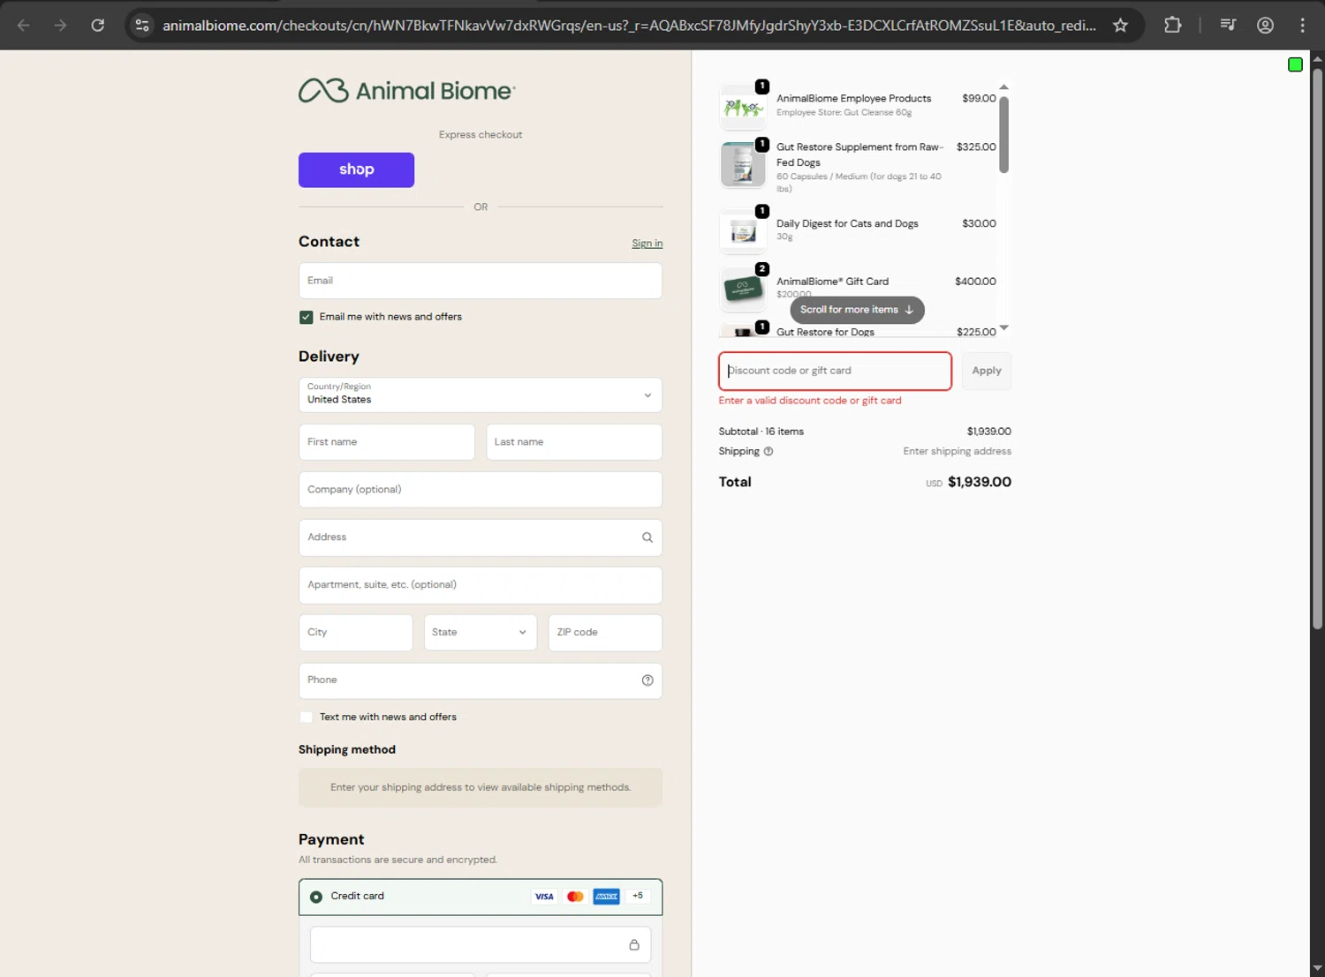The width and height of the screenshot is (1325, 977).
Task: Click the browser address bar URL
Action: [629, 25]
